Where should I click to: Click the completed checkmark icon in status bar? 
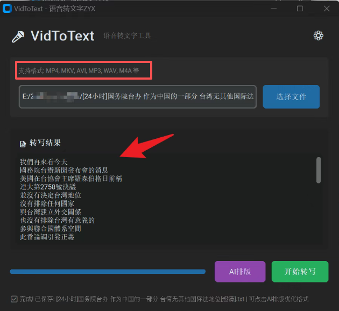click(13, 299)
